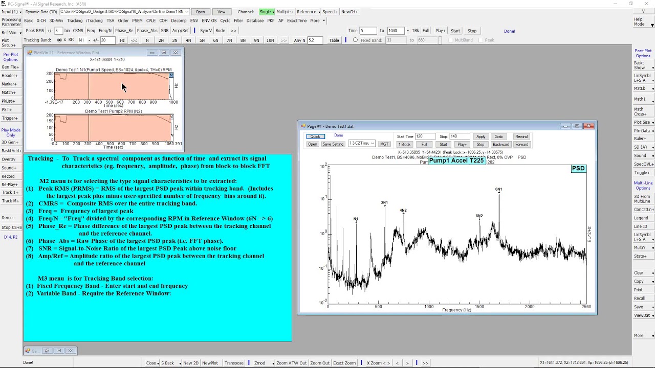Open the iTracking menu
The height and width of the screenshot is (368, 655).
click(x=94, y=21)
